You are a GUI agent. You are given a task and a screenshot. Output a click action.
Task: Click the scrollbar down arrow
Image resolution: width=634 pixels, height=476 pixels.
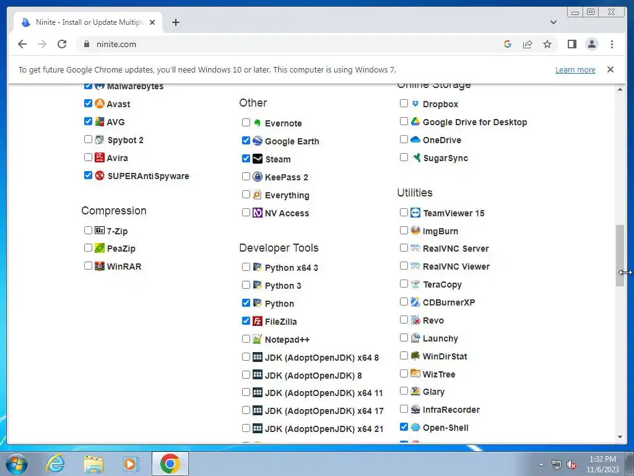click(620, 437)
